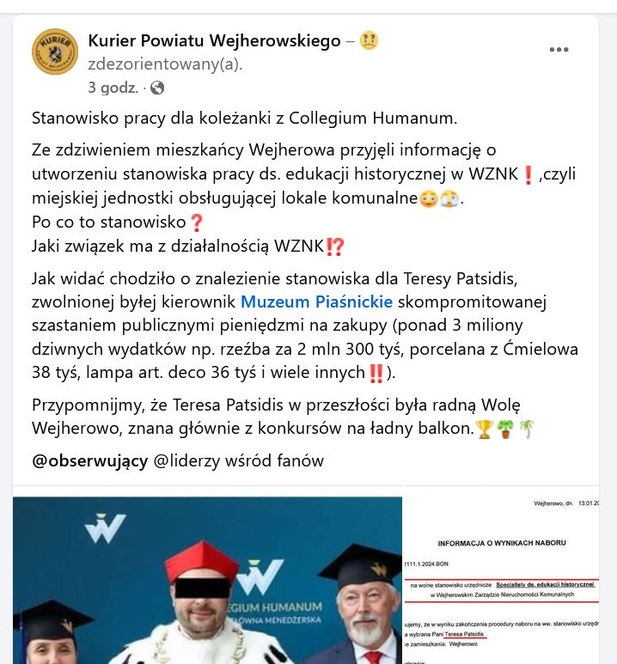Follow the Muzeum Piaśnickie link
This screenshot has height=664, width=617.
pyautogui.click(x=316, y=302)
